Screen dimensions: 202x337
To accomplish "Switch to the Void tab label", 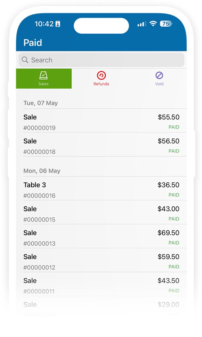I will click(x=159, y=84).
